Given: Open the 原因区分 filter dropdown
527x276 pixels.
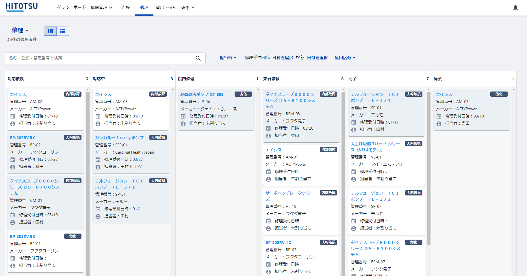Looking at the screenshot, I should click(x=345, y=58).
